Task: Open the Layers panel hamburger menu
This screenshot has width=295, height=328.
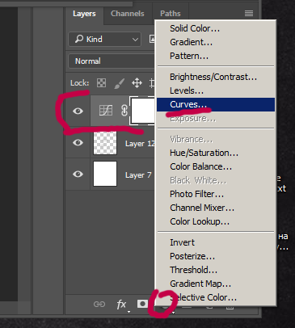Action: click(249, 13)
